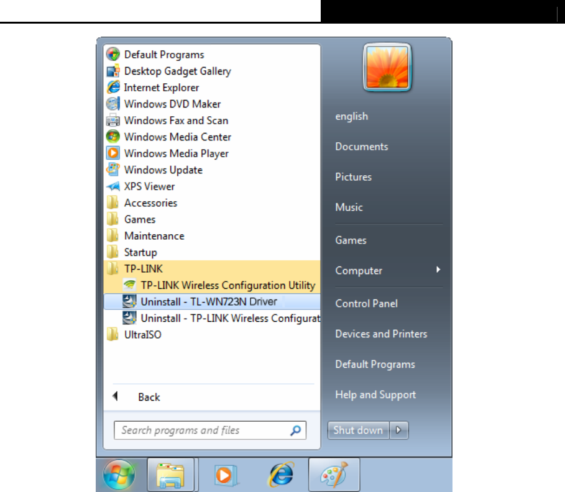565x492 pixels.
Task: Open Computer from the right pane
Action: pyautogui.click(x=359, y=270)
